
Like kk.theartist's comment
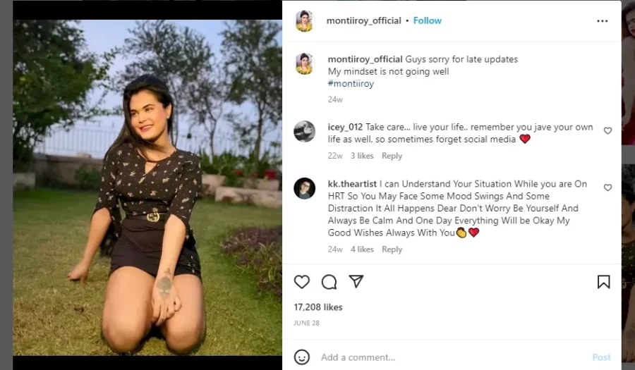tap(607, 187)
